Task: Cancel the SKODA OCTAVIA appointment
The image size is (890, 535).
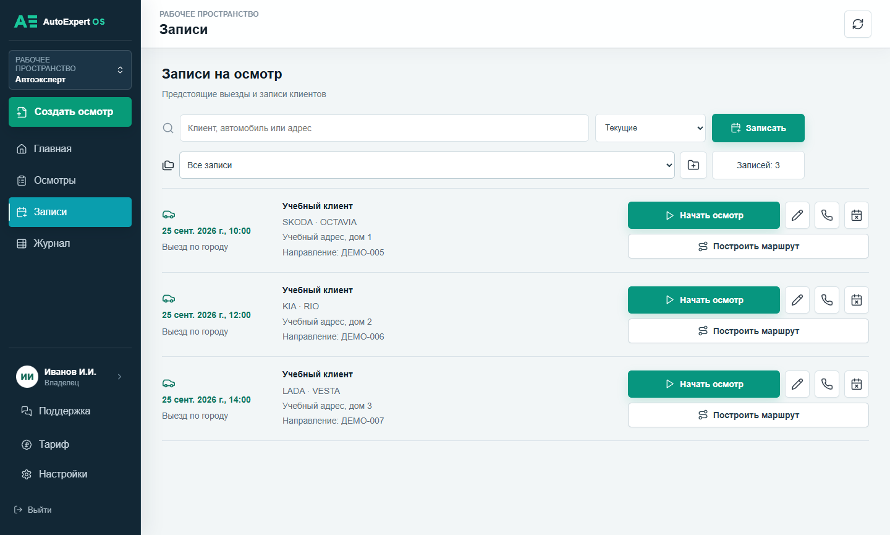Action: (857, 215)
